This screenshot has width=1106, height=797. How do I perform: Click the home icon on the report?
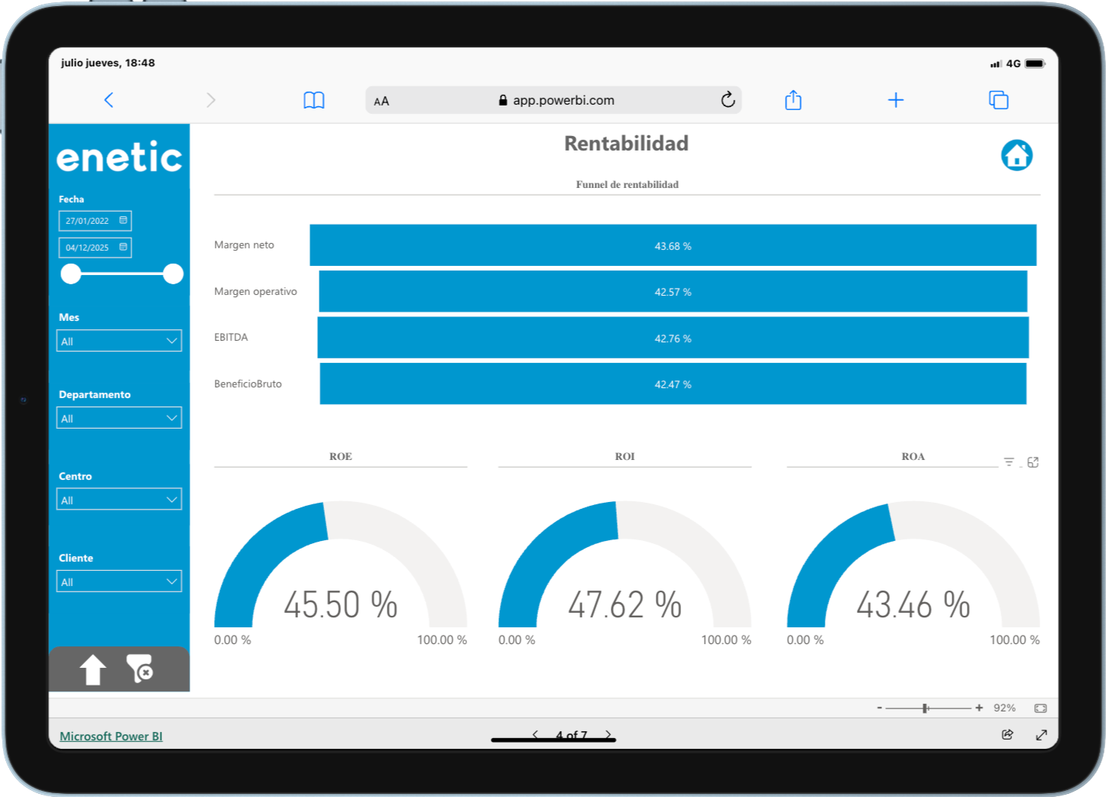click(1017, 155)
